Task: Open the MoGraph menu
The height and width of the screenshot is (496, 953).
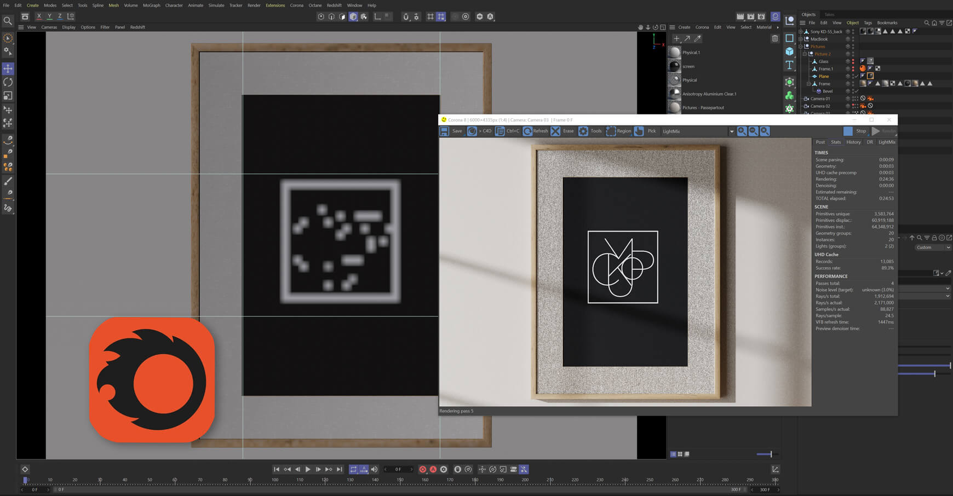Action: coord(151,5)
